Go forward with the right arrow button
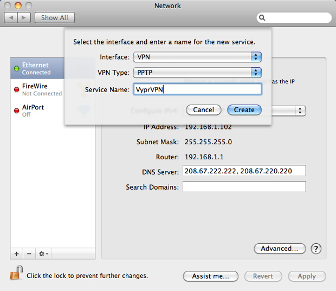 coord(24,17)
